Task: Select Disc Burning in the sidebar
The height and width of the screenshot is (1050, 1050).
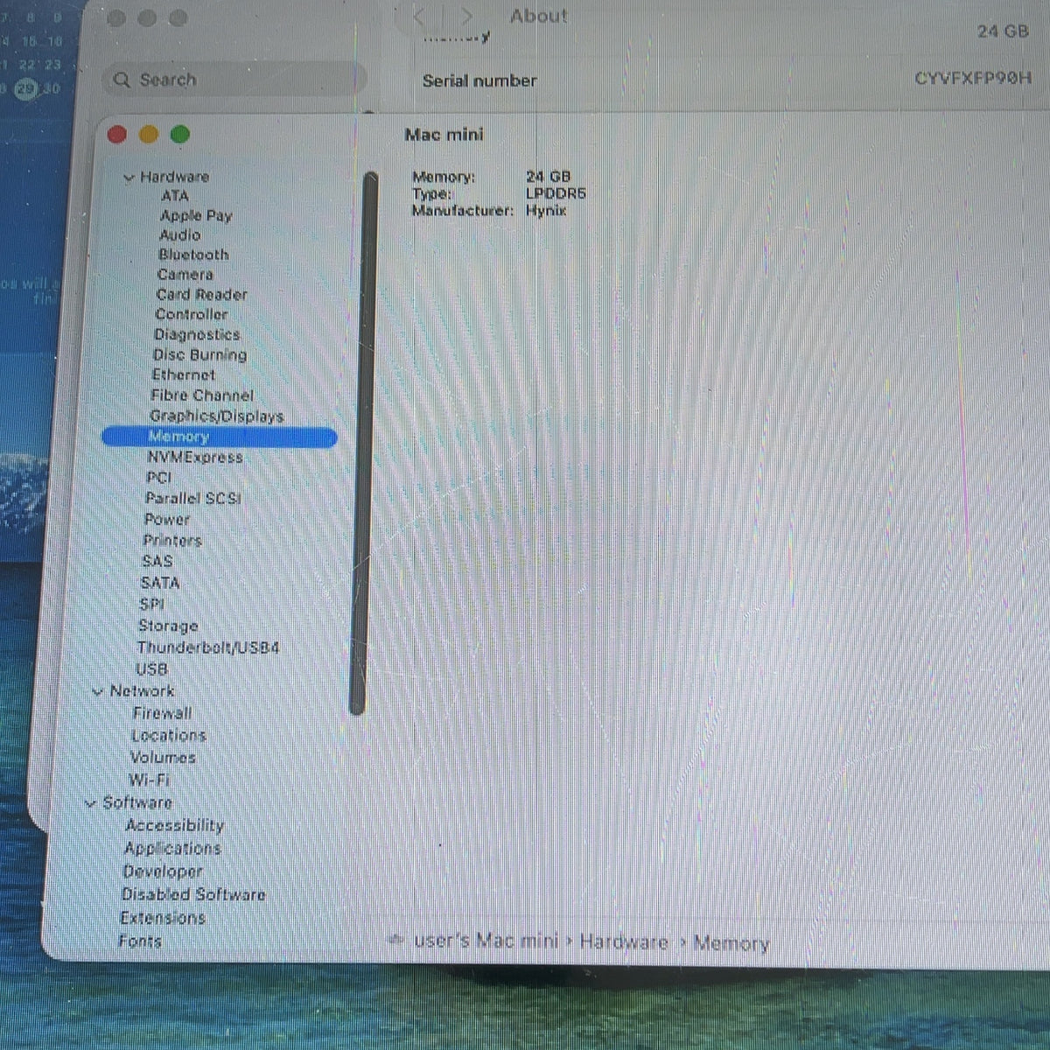Action: point(199,355)
